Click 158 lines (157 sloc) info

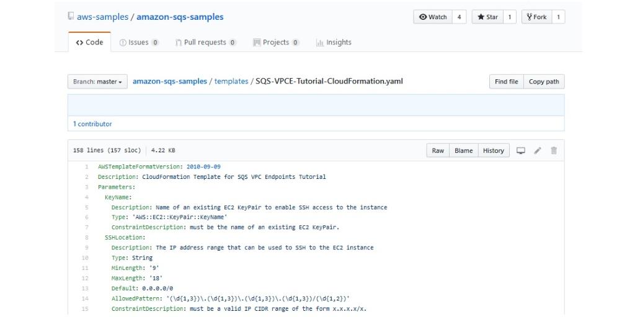[107, 150]
